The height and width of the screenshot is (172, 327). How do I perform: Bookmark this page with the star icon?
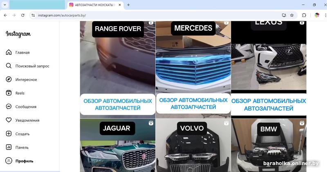point(292,15)
